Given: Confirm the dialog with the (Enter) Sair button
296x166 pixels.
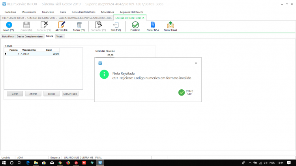Looking at the screenshot, I should click(186, 92).
